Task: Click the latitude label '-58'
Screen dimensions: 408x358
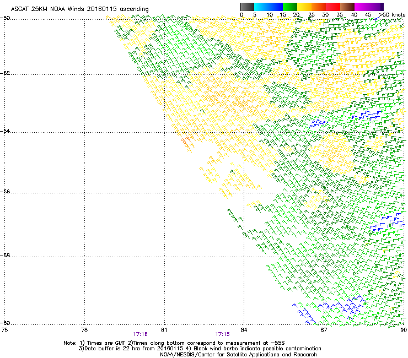Action: [5, 256]
